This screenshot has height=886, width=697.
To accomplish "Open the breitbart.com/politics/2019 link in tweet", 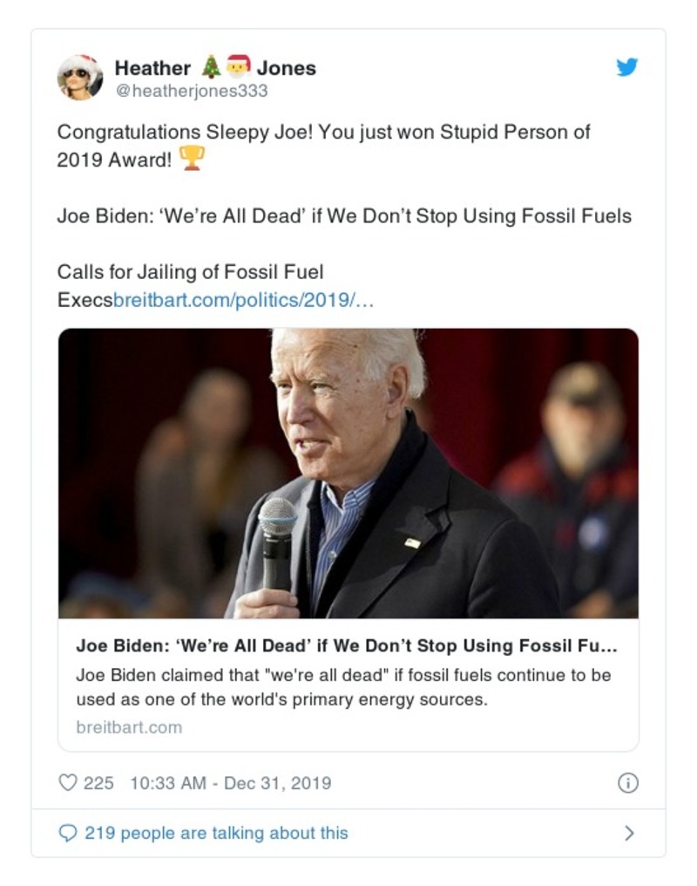I will pyautogui.click(x=243, y=299).
